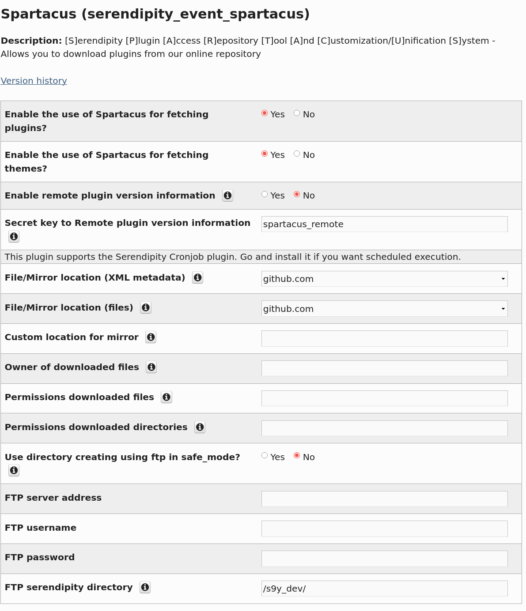Open info icon for File/Mirror location (files)

(x=145, y=307)
